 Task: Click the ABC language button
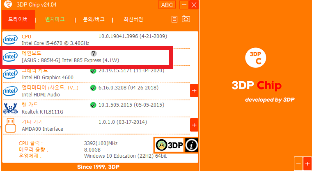(167, 5)
